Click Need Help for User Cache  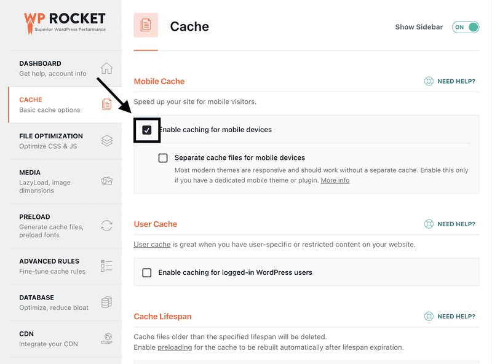[450, 224]
